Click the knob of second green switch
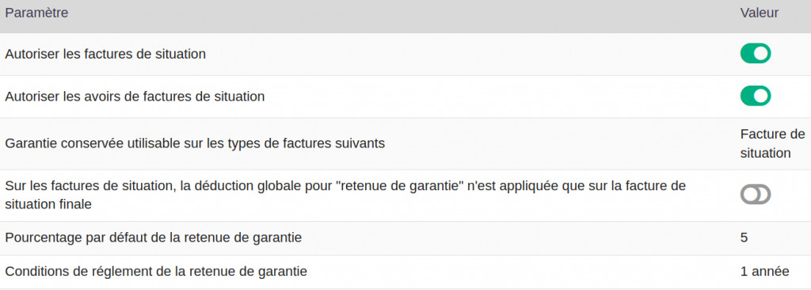811x290 pixels. (762, 96)
